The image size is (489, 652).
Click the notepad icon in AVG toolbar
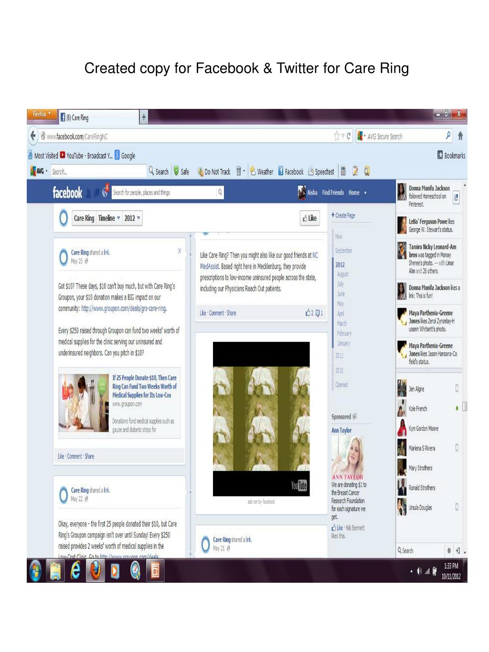(355, 171)
